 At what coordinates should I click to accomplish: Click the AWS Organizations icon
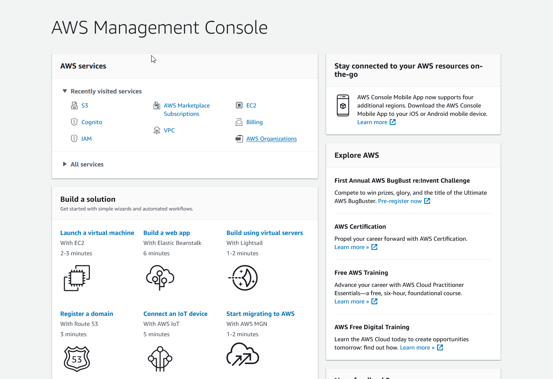tap(239, 138)
